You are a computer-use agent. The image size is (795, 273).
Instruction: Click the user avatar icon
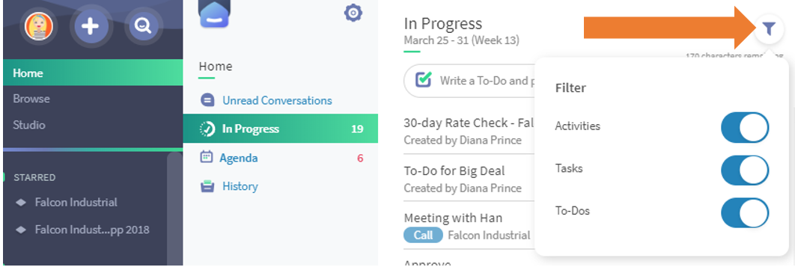click(39, 26)
